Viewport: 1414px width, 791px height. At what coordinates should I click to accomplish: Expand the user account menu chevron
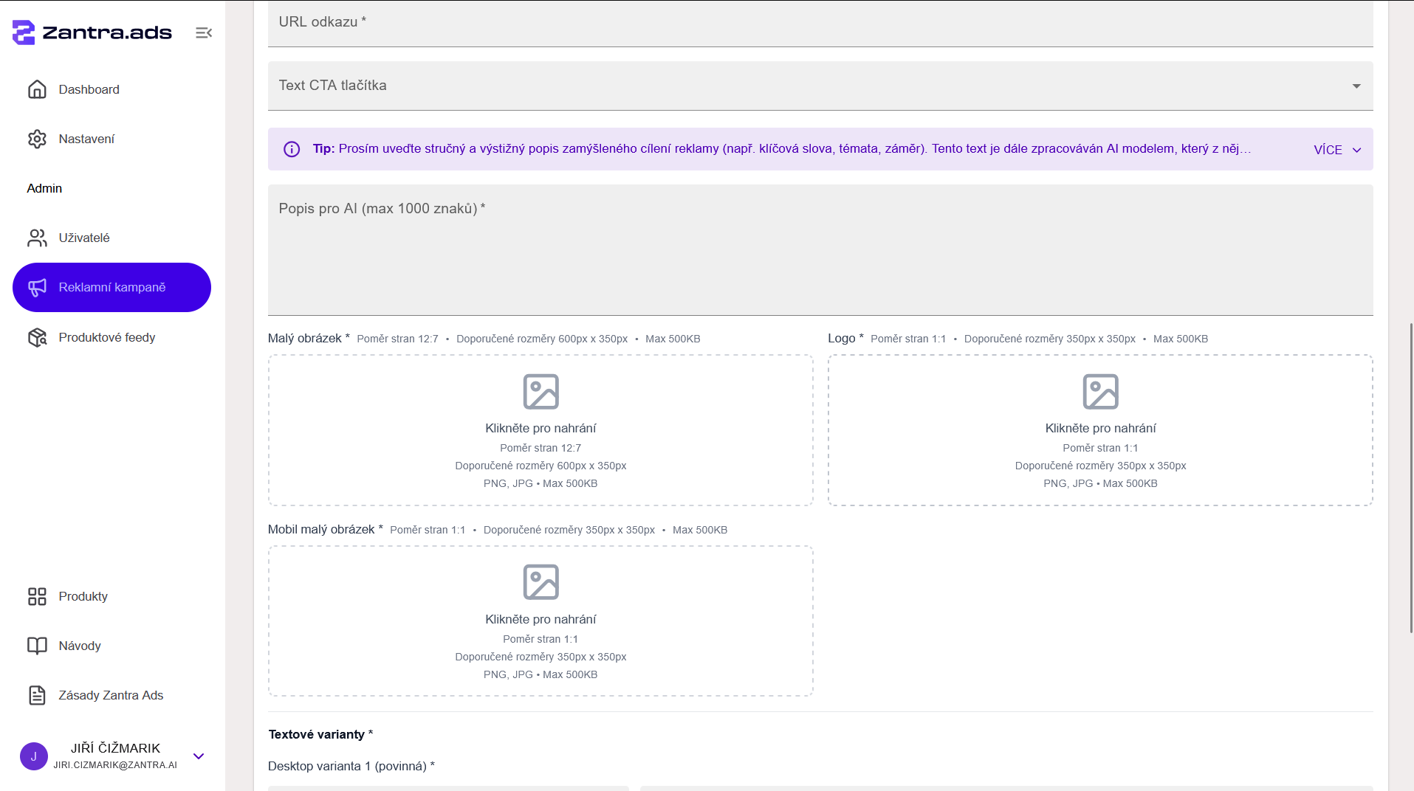pyautogui.click(x=199, y=756)
